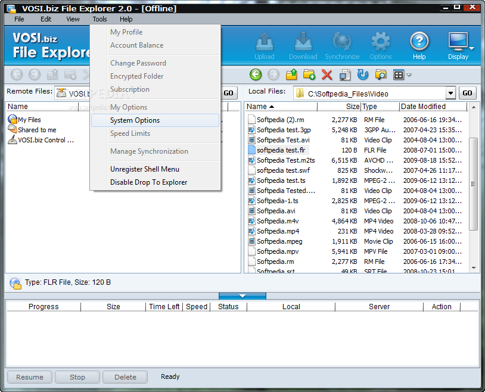Click the remote forward arrow icon
The height and width of the screenshot is (392, 485).
coord(35,74)
